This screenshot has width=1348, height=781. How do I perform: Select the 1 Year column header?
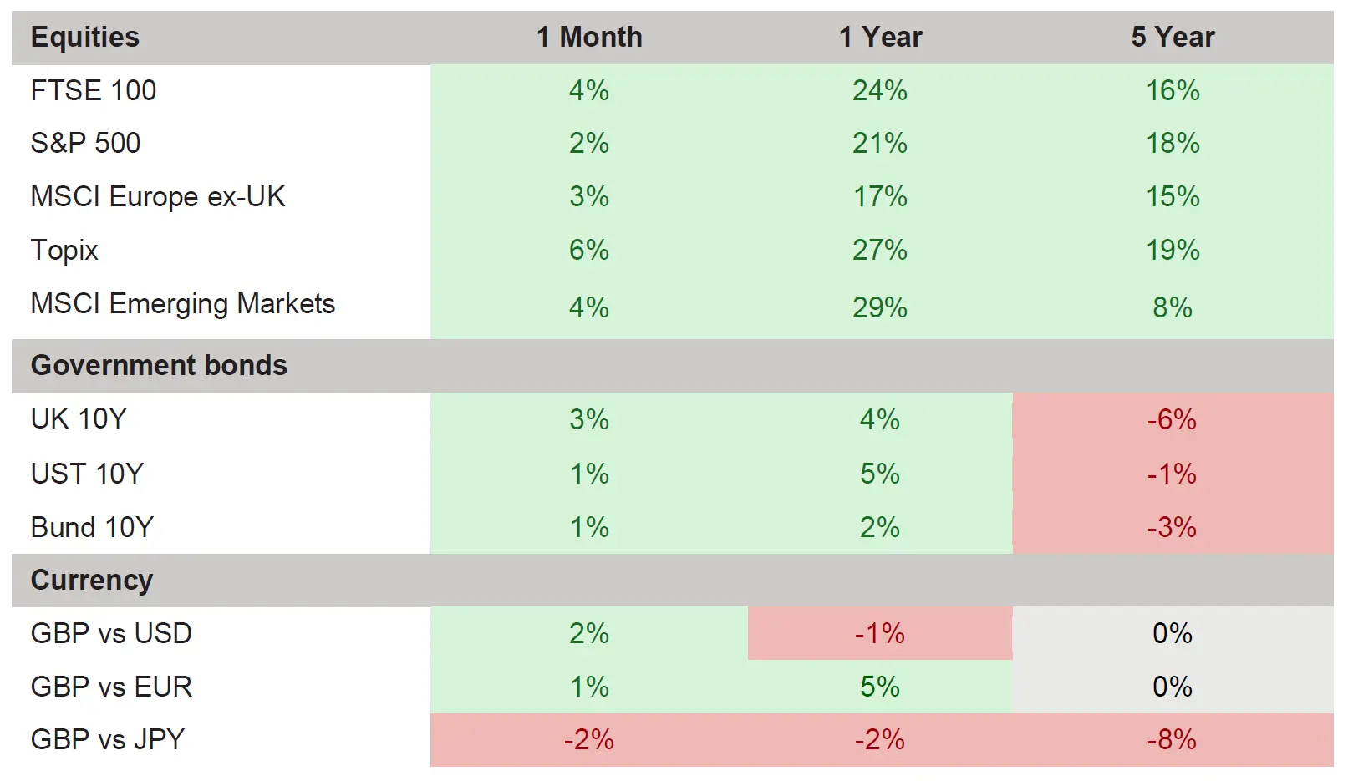click(880, 38)
